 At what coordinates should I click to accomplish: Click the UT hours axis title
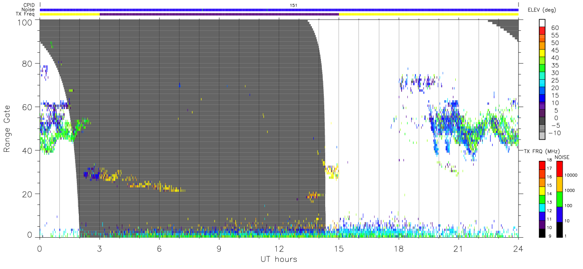279,259
